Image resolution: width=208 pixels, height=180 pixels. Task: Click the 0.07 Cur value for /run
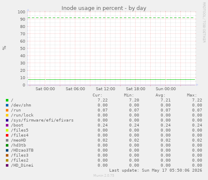[x=103, y=110]
